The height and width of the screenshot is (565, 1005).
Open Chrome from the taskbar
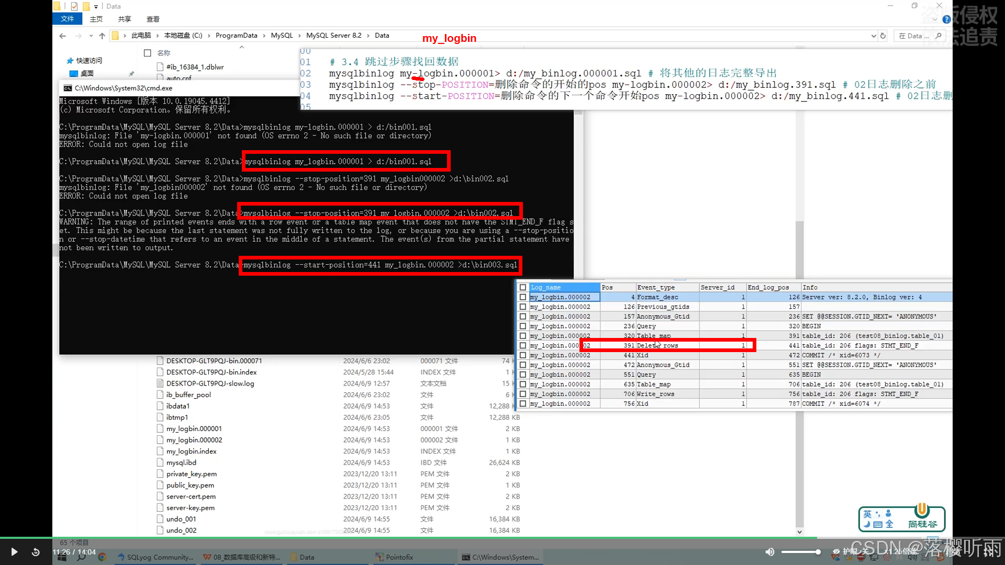click(102, 557)
